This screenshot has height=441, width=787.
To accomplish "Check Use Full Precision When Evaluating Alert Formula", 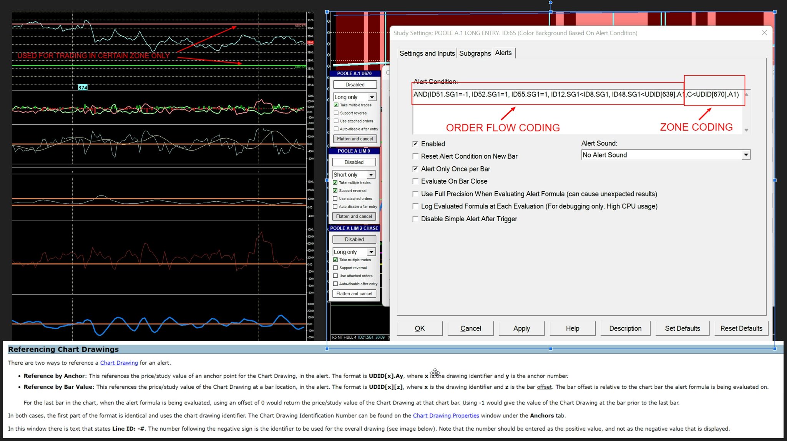I will (415, 194).
